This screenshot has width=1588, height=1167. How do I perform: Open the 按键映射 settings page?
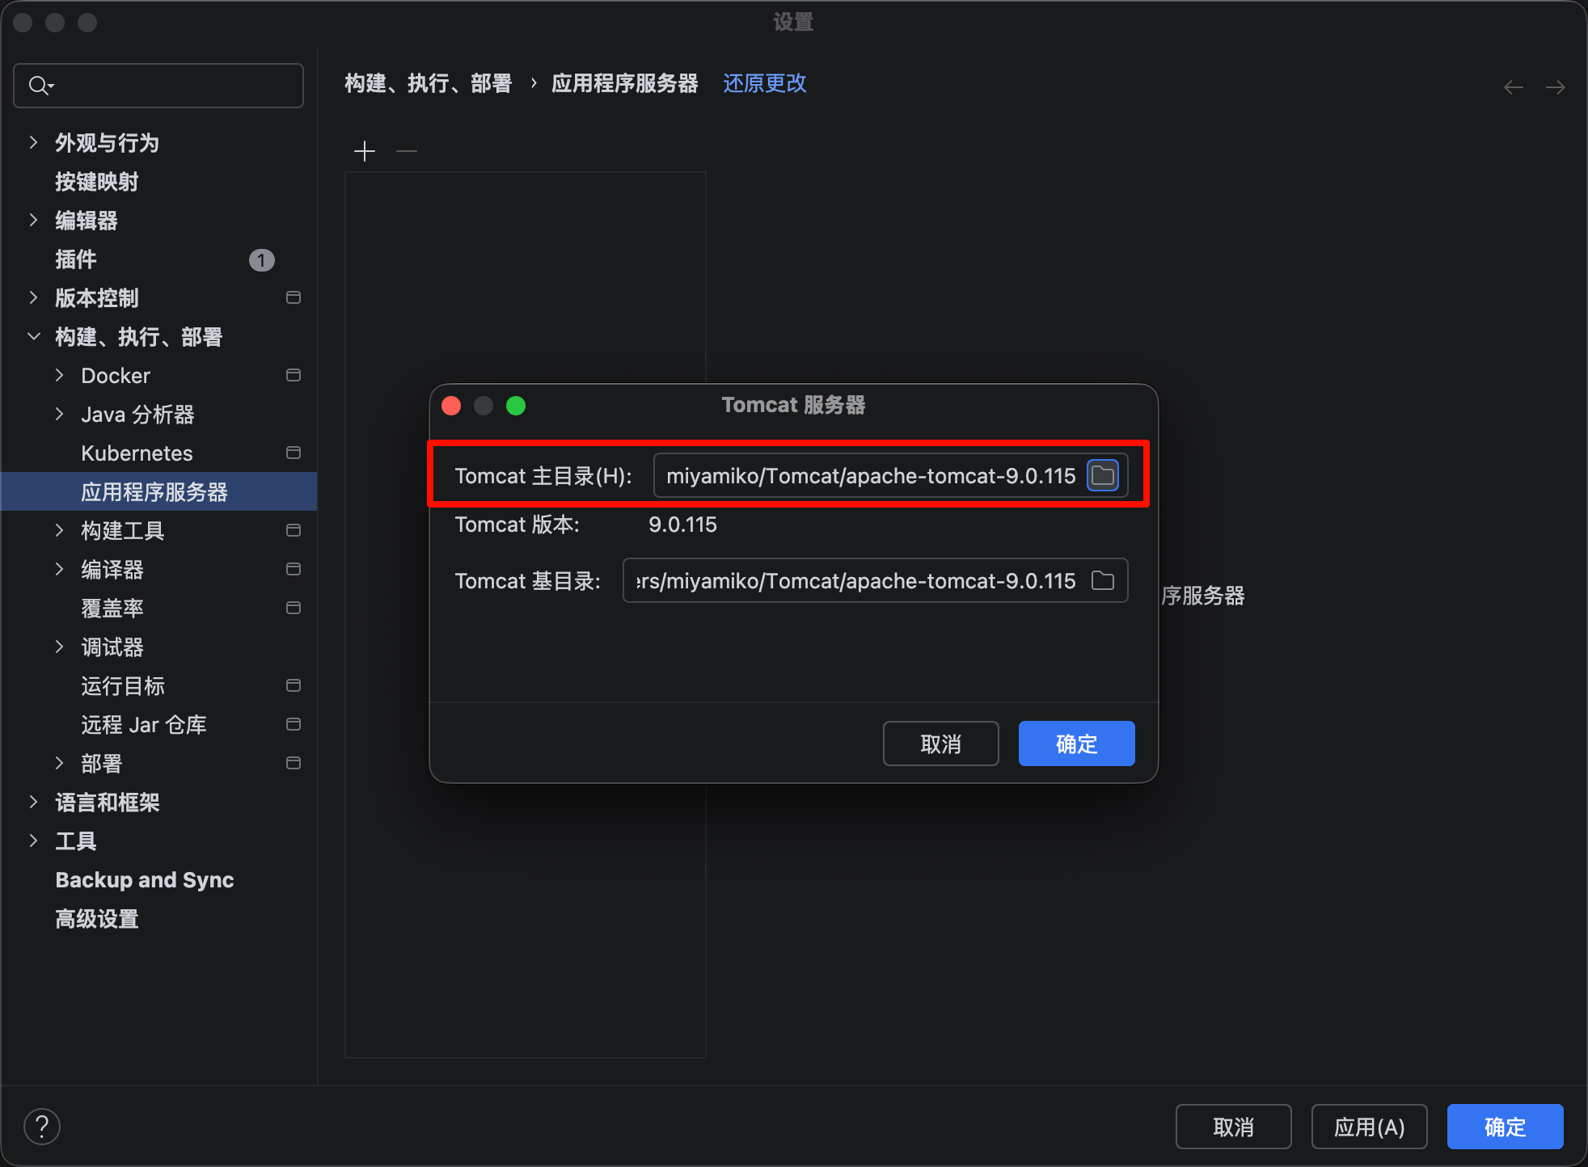(x=96, y=181)
